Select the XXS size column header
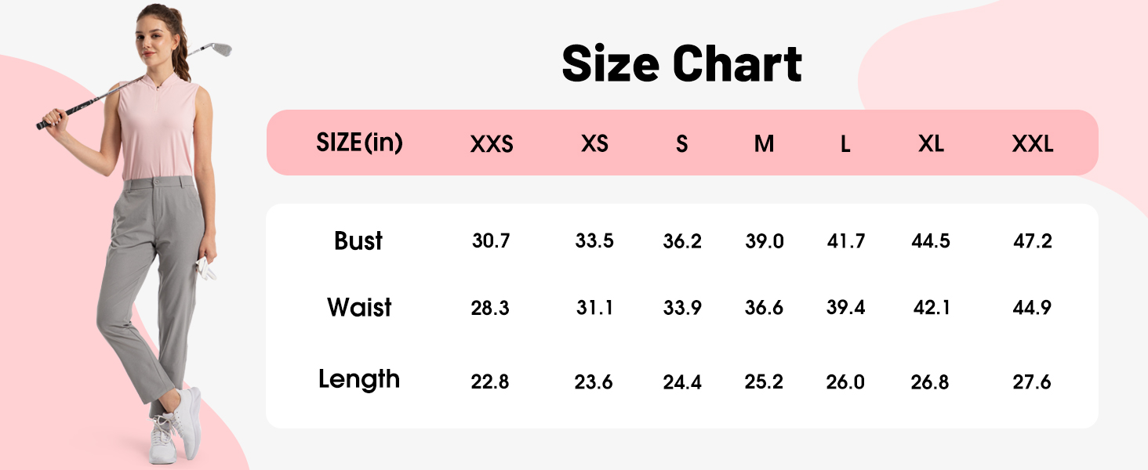Screen dimensions: 1148x470 click(492, 144)
